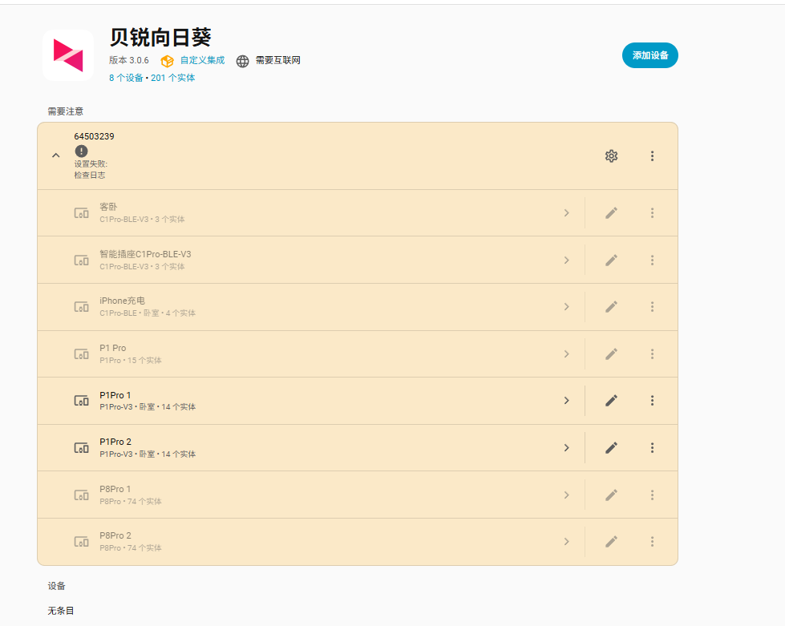Select the iPhone充电 row title
Viewport: 785px width, 626px height.
(x=122, y=301)
